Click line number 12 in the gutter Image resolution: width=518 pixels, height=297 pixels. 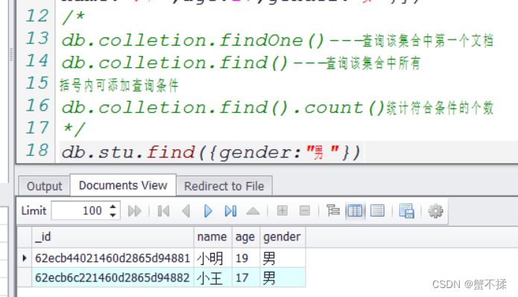tap(37, 16)
